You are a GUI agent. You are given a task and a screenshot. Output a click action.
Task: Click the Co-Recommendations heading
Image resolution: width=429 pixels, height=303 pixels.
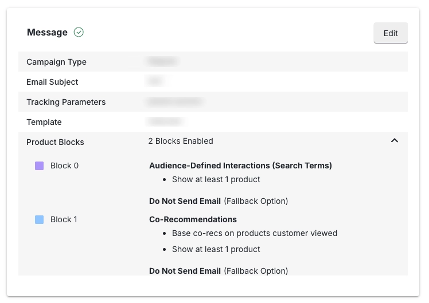click(x=193, y=219)
